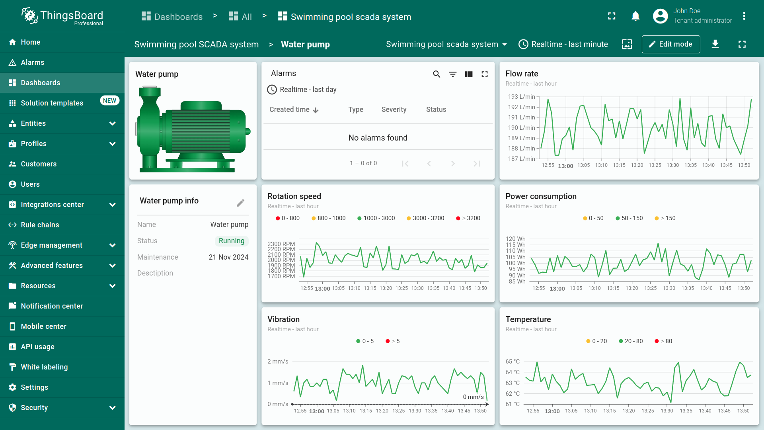
Task: Open the notifications bell icon
Action: click(x=635, y=16)
